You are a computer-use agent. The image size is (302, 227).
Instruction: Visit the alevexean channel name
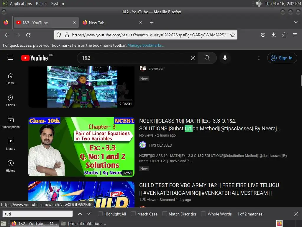(156, 69)
